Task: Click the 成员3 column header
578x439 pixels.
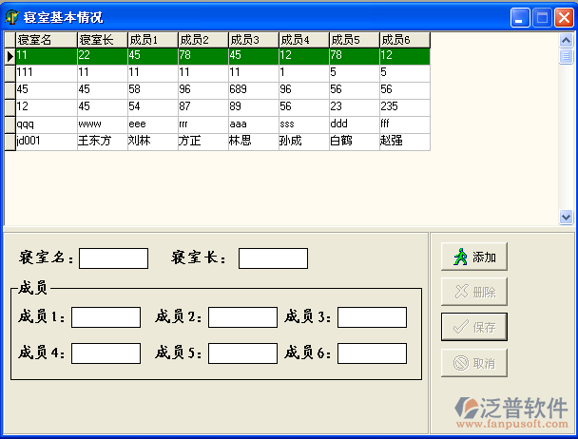Action: click(x=253, y=39)
